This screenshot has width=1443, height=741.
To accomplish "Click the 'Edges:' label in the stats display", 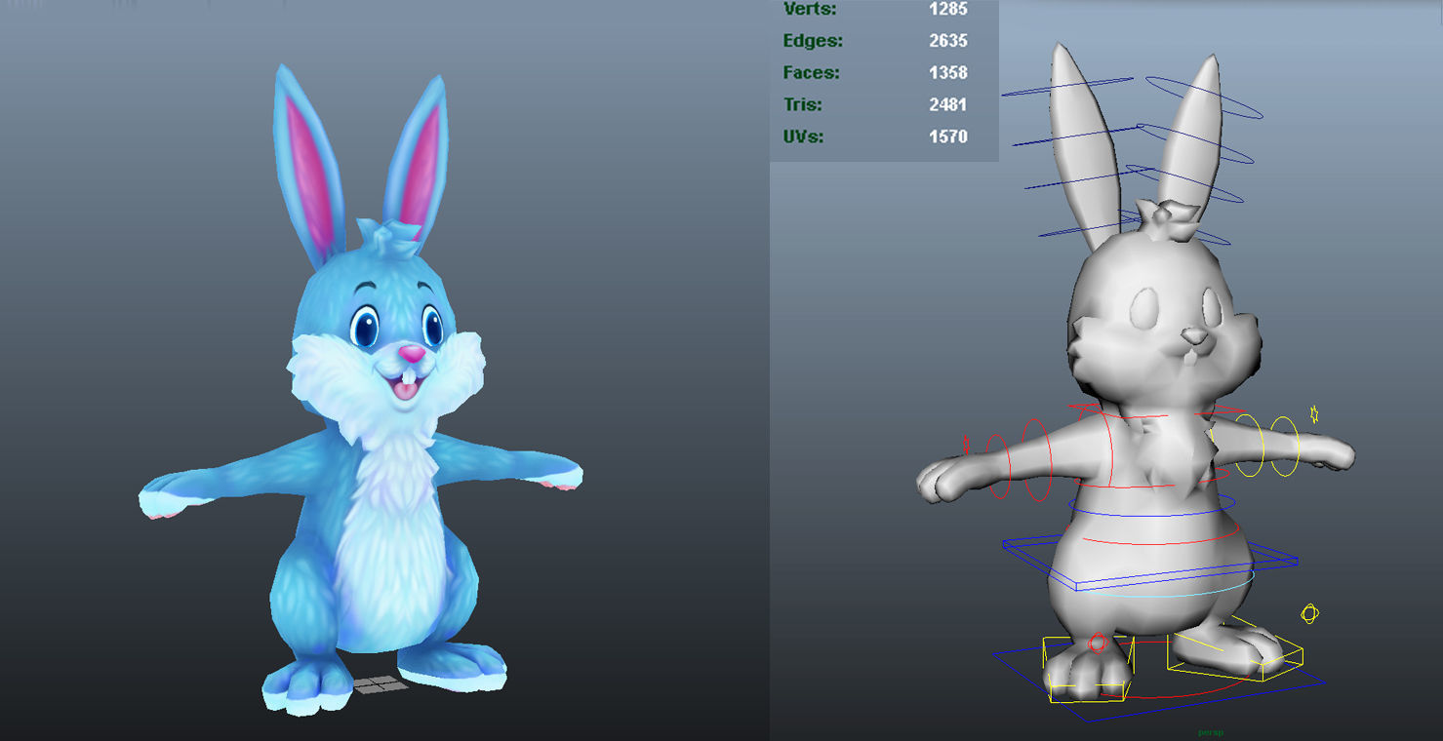I will pos(813,41).
